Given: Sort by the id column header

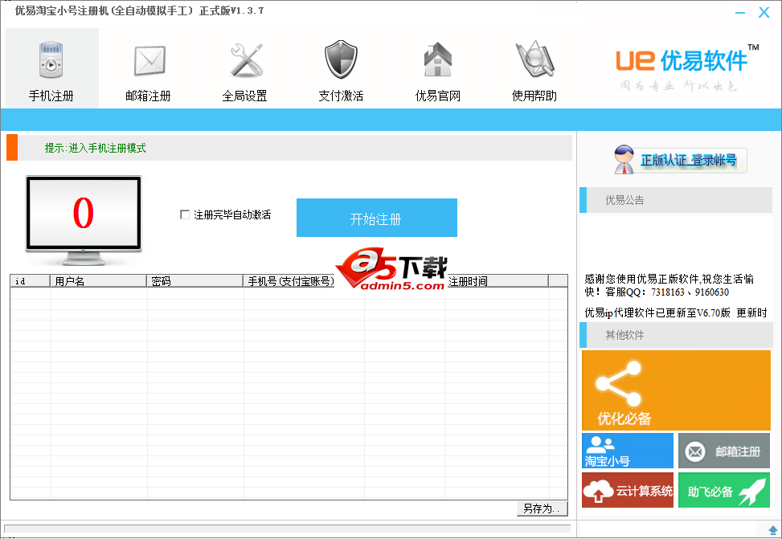Looking at the screenshot, I should (30, 281).
